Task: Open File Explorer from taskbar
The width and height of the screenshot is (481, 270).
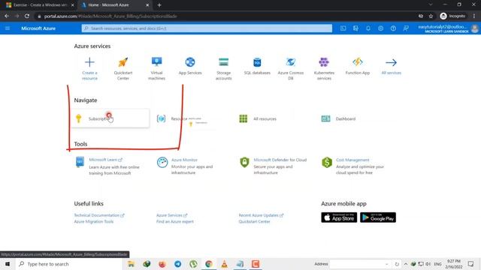Action: point(131,264)
